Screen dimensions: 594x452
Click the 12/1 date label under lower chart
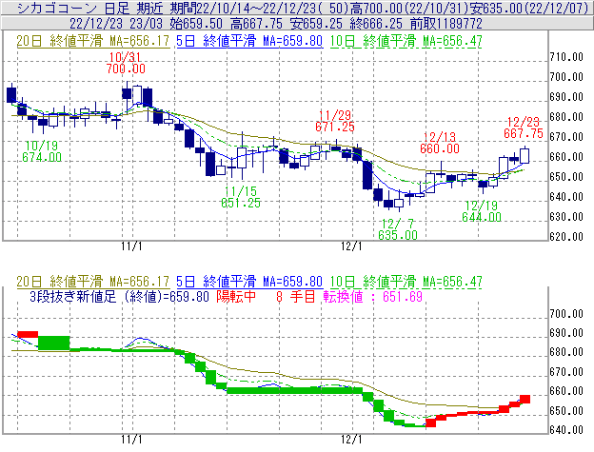pos(351,440)
